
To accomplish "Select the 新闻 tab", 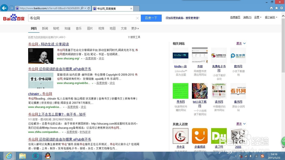I will [x=45, y=28].
